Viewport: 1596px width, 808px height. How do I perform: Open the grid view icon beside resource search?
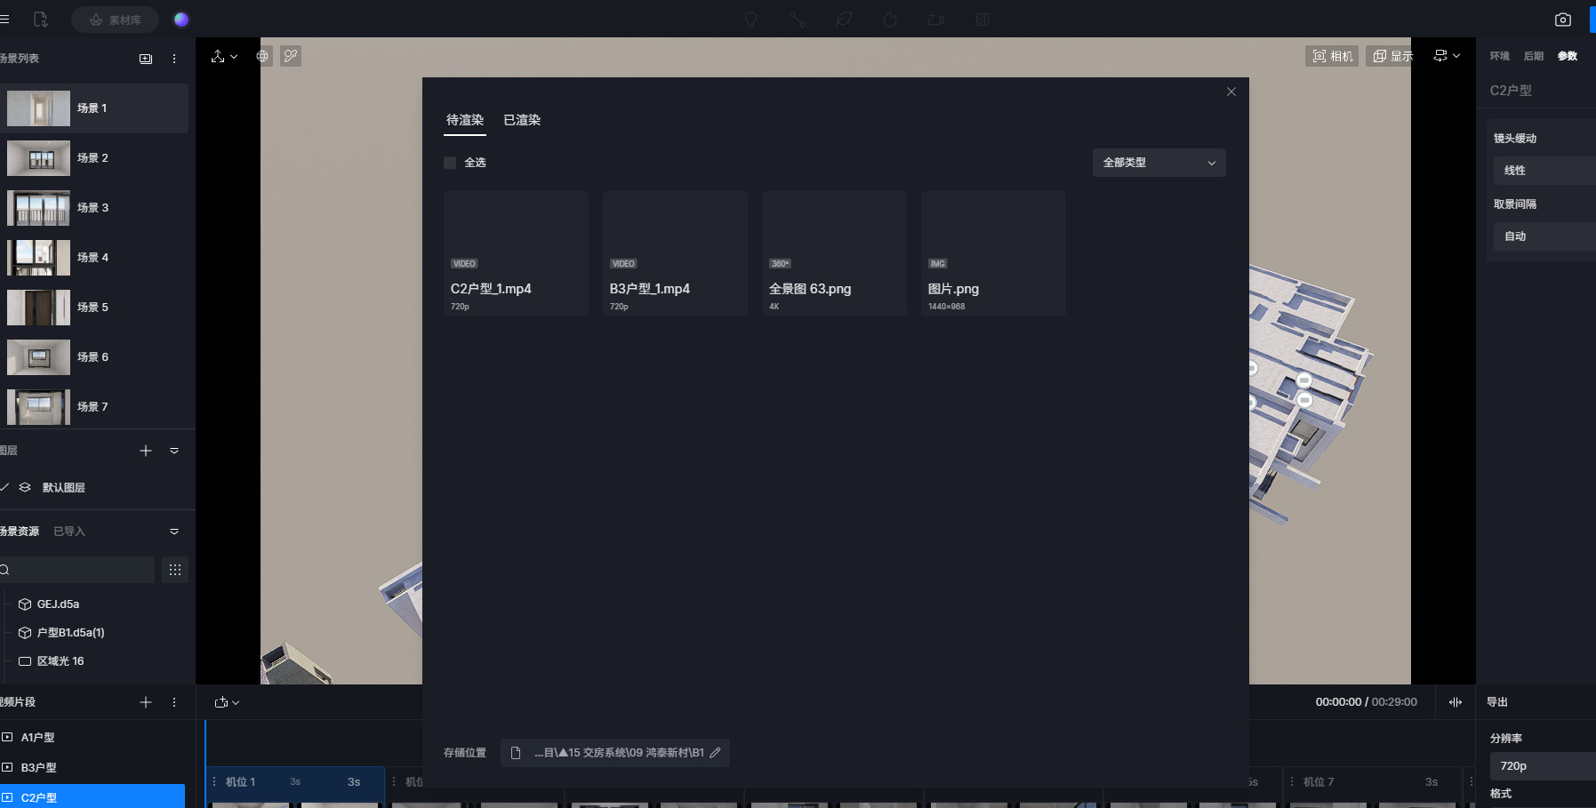coord(175,570)
